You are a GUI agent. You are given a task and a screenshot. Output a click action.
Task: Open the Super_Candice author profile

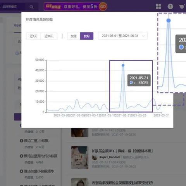[110, 157]
